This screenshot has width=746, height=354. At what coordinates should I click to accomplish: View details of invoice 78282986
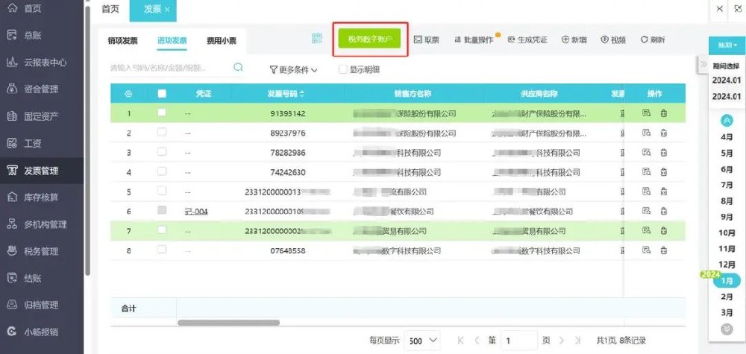[646, 153]
